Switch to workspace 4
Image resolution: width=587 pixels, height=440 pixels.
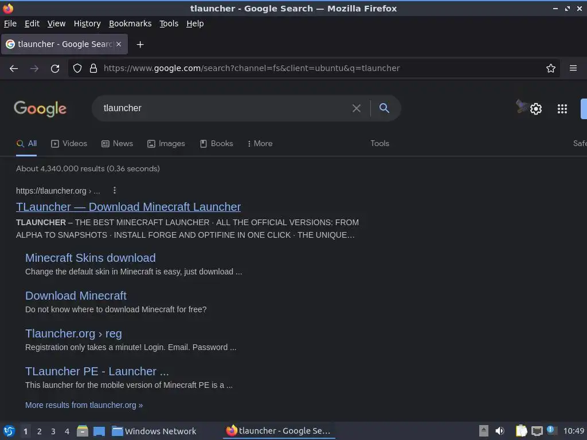pos(67,431)
